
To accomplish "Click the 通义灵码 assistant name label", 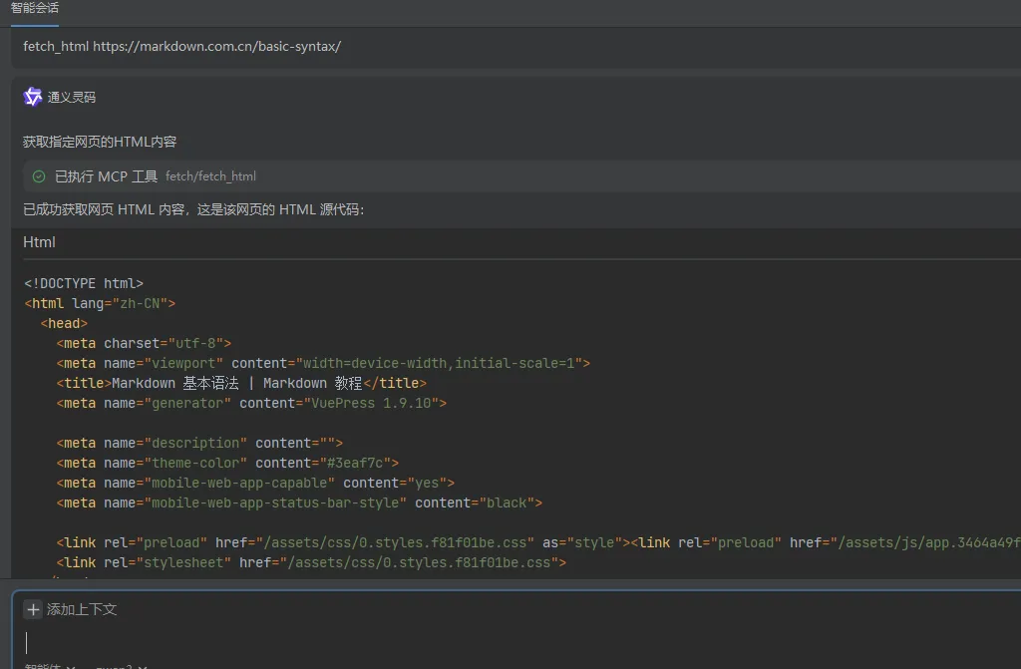I will 72,97.
